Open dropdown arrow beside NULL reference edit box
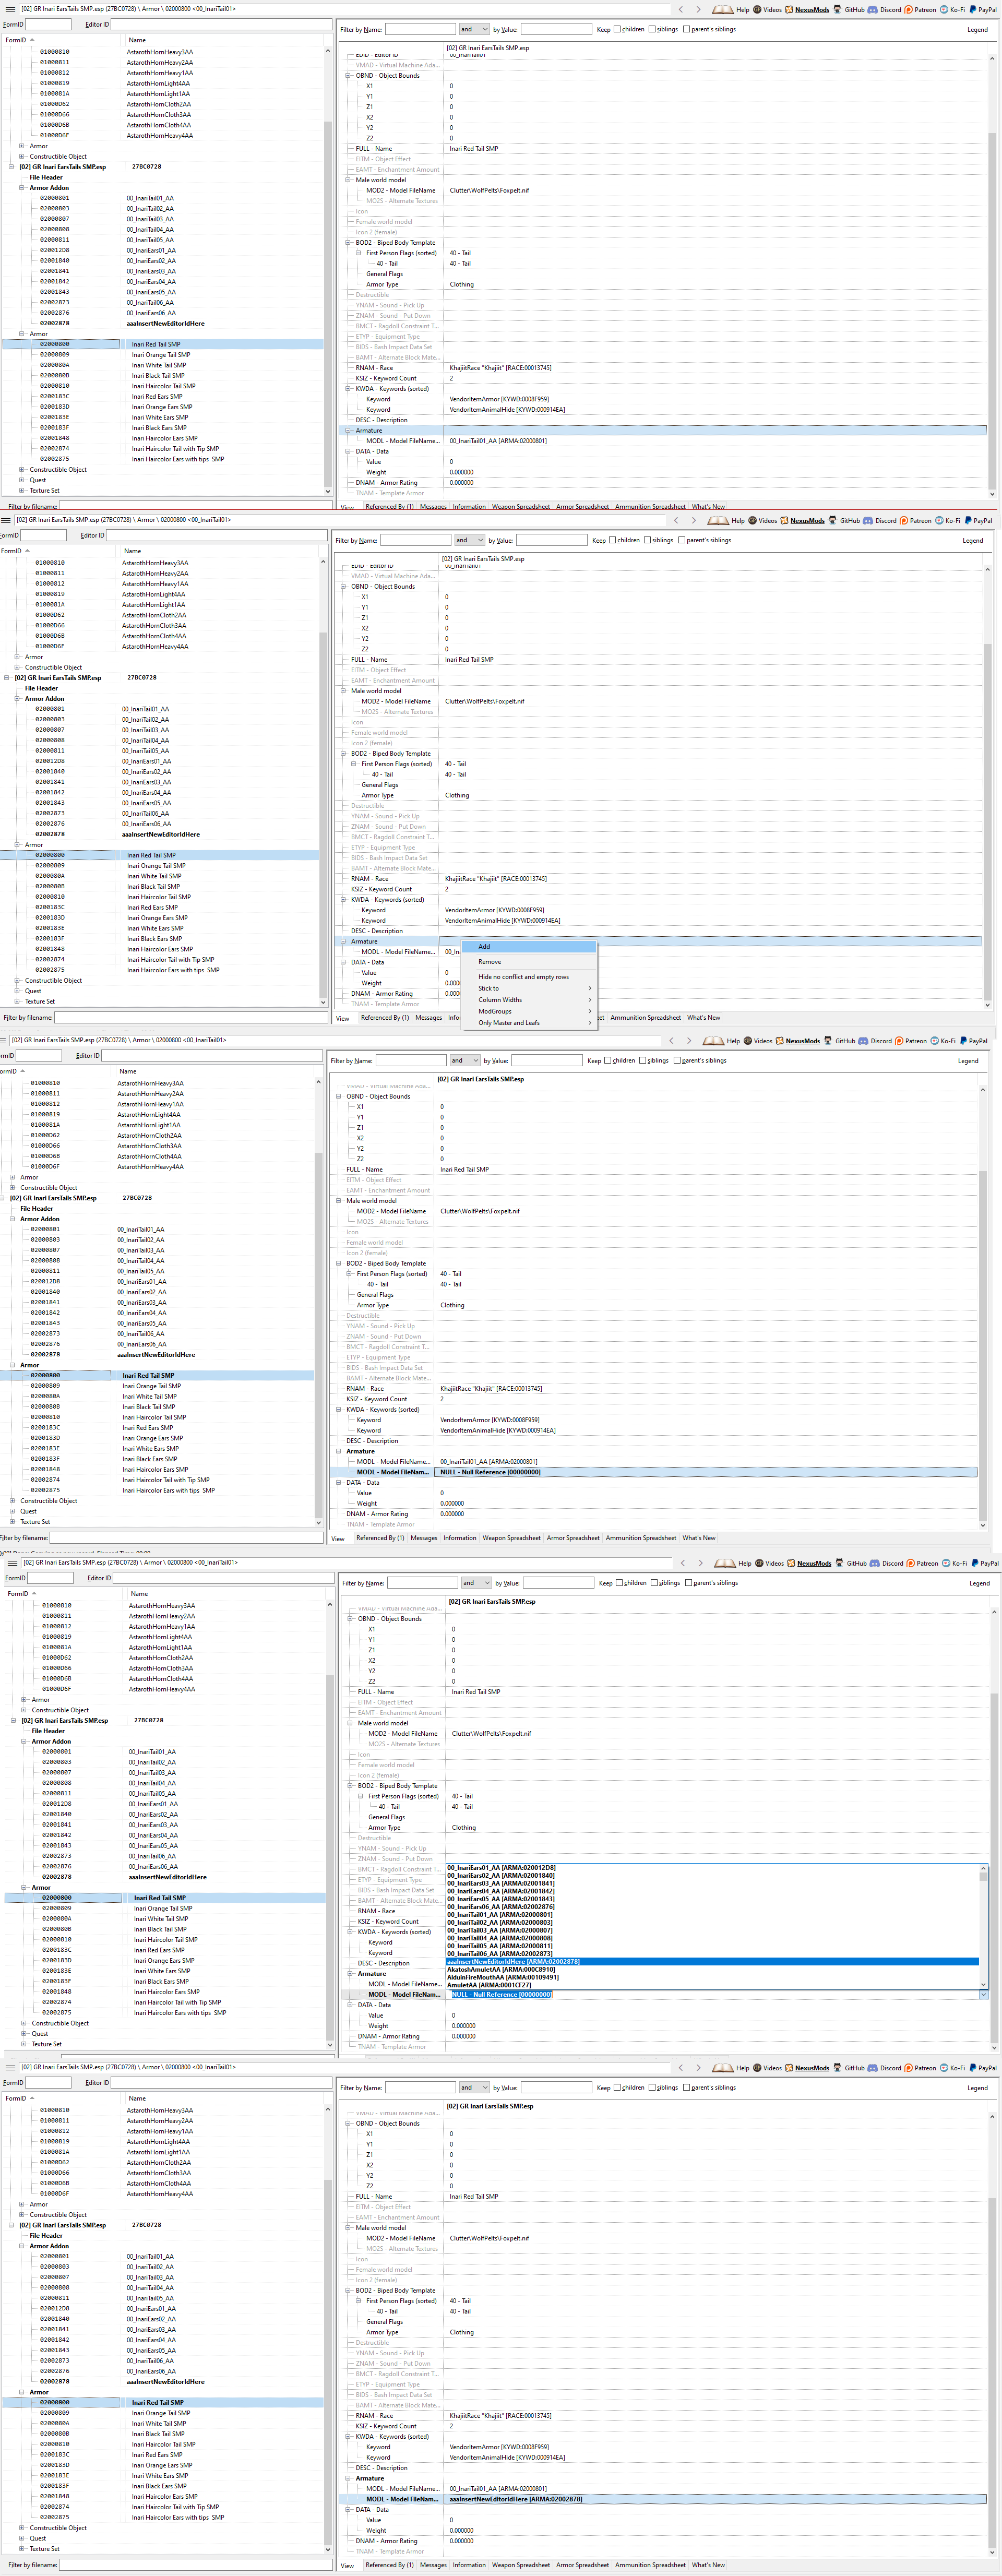The height and width of the screenshot is (2576, 1002). 983,1994
